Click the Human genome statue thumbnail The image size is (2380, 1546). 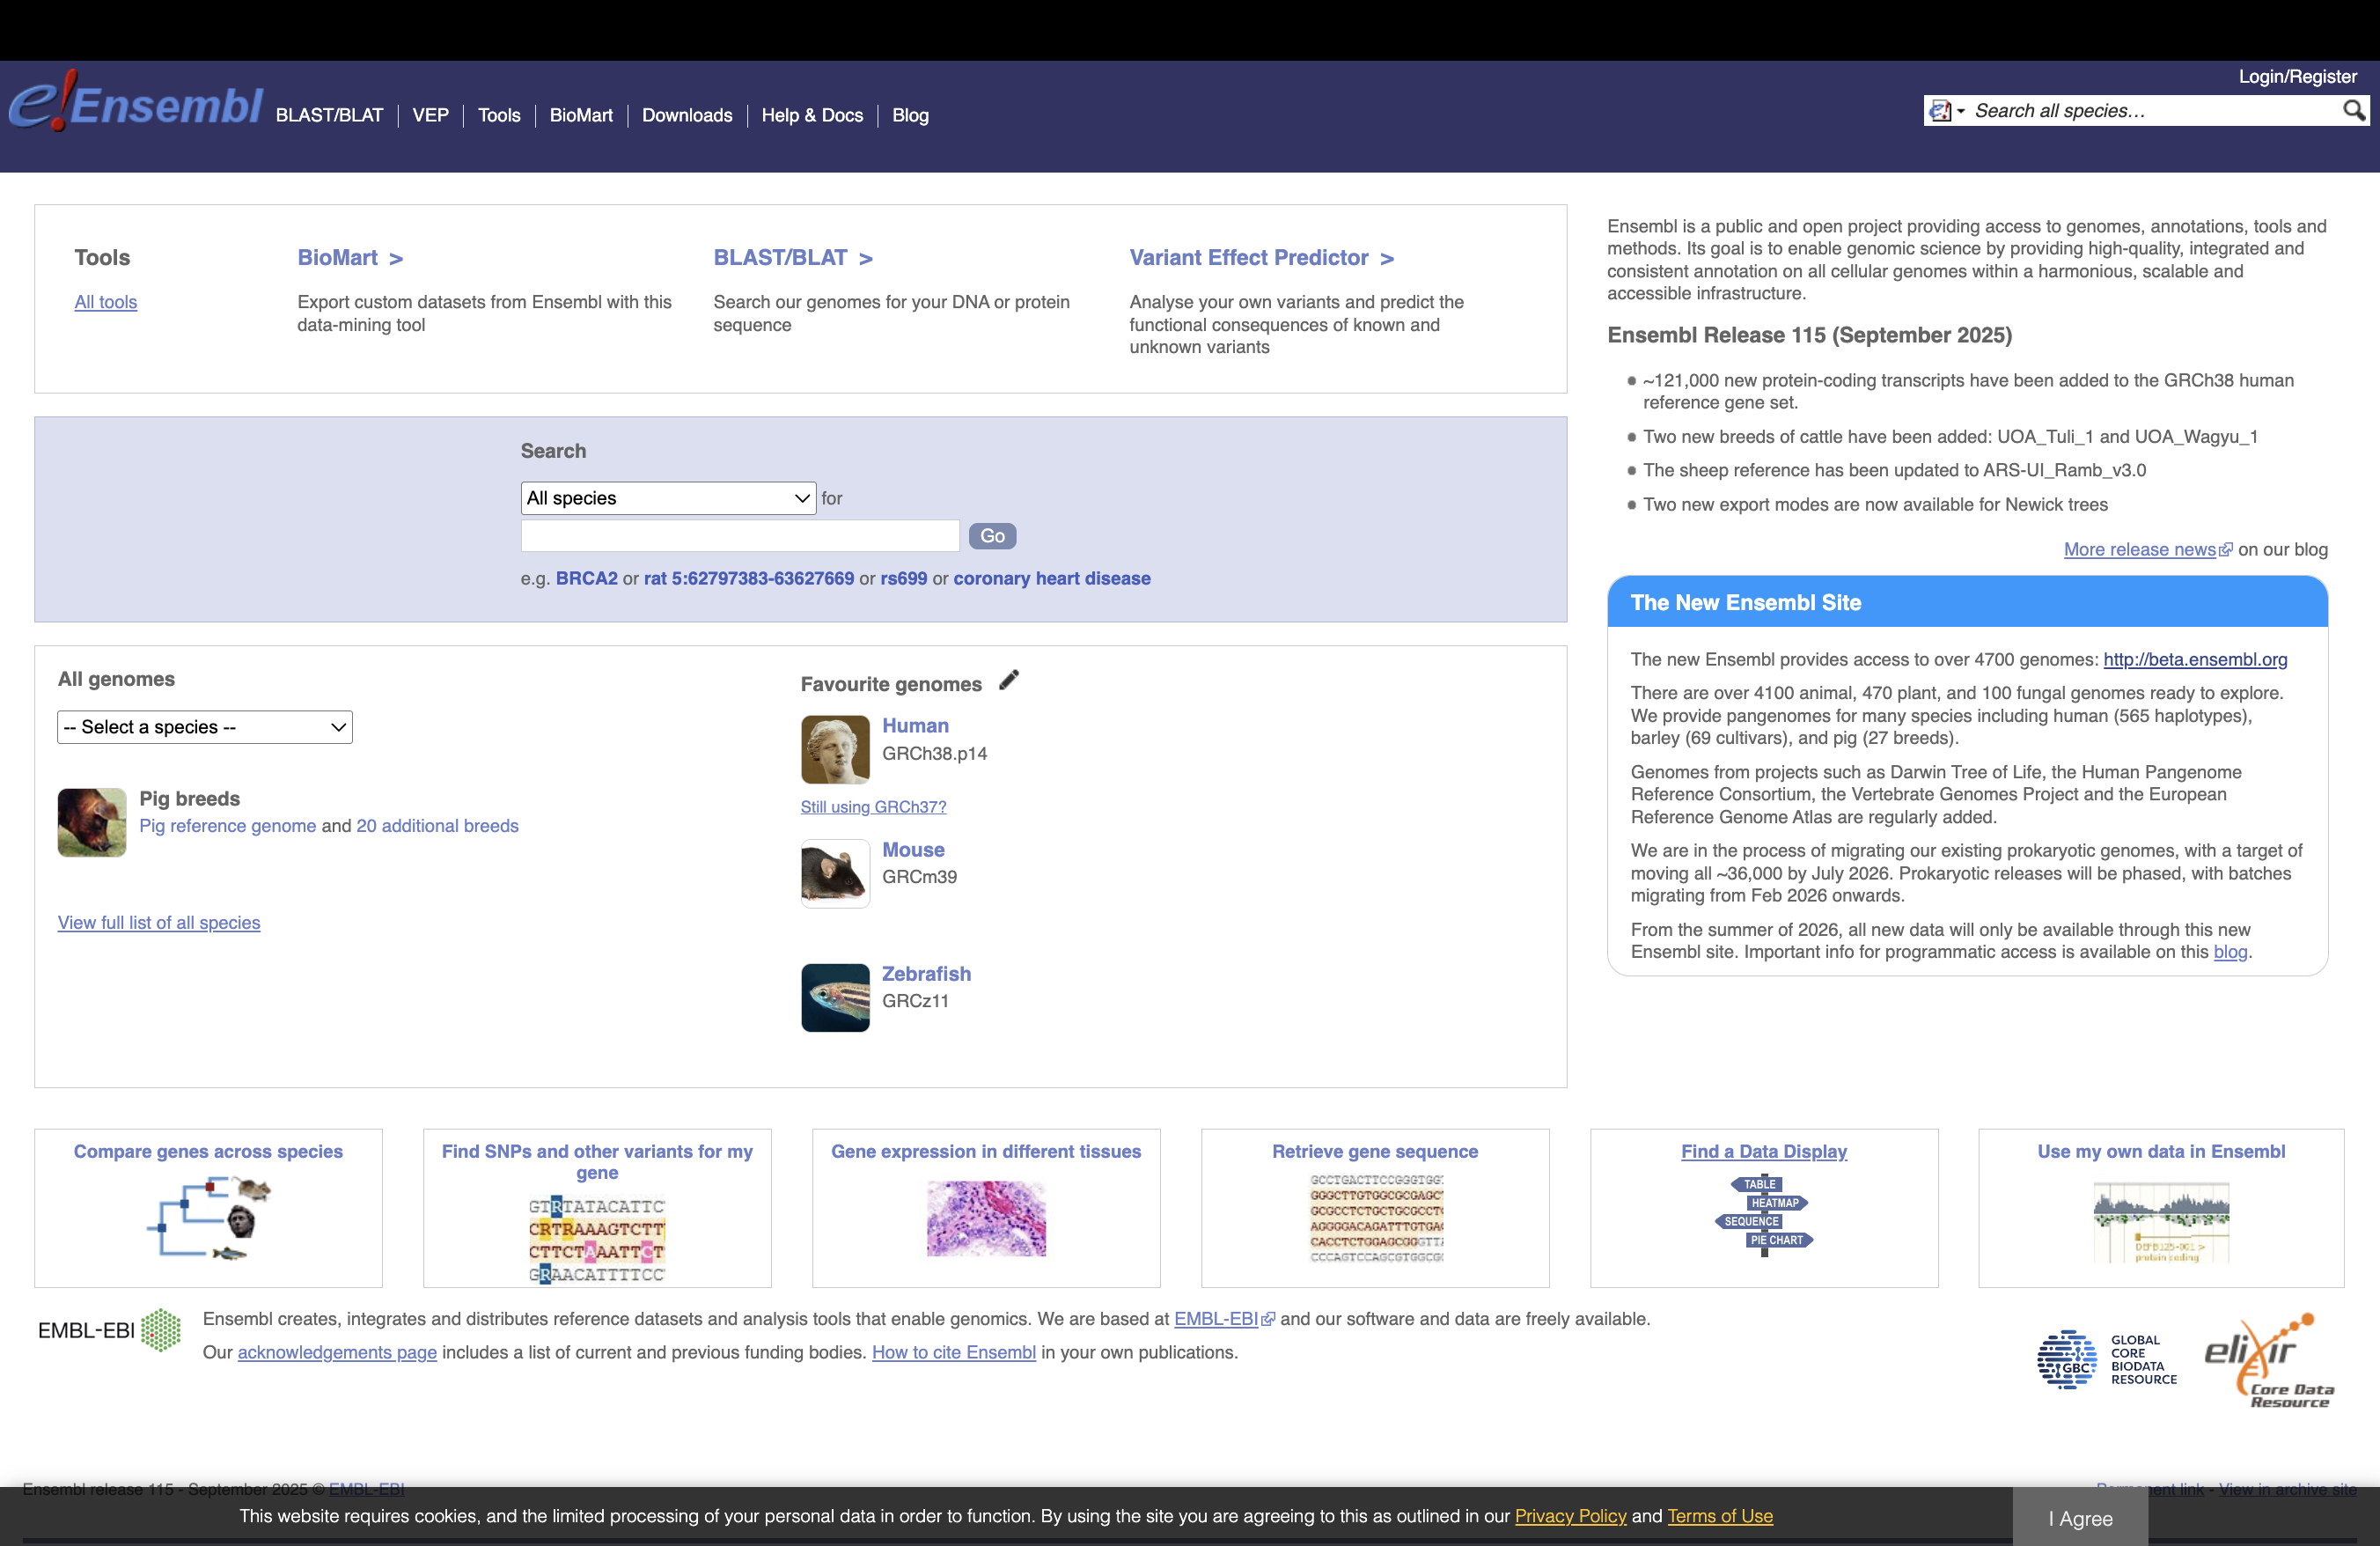834,749
